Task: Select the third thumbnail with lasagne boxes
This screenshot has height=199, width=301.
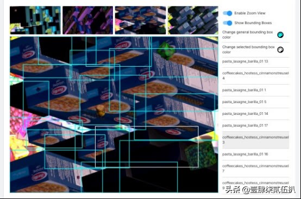Action: click(x=140, y=20)
